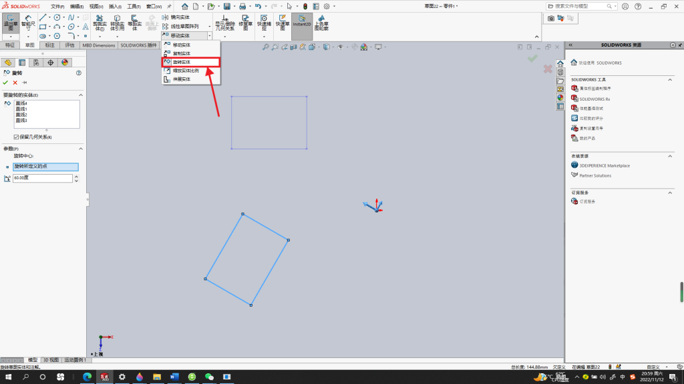Cancel the rotate operation with red X

15,82
